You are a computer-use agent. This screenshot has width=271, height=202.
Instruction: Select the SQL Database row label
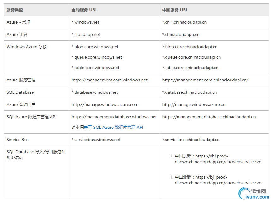point(20,92)
